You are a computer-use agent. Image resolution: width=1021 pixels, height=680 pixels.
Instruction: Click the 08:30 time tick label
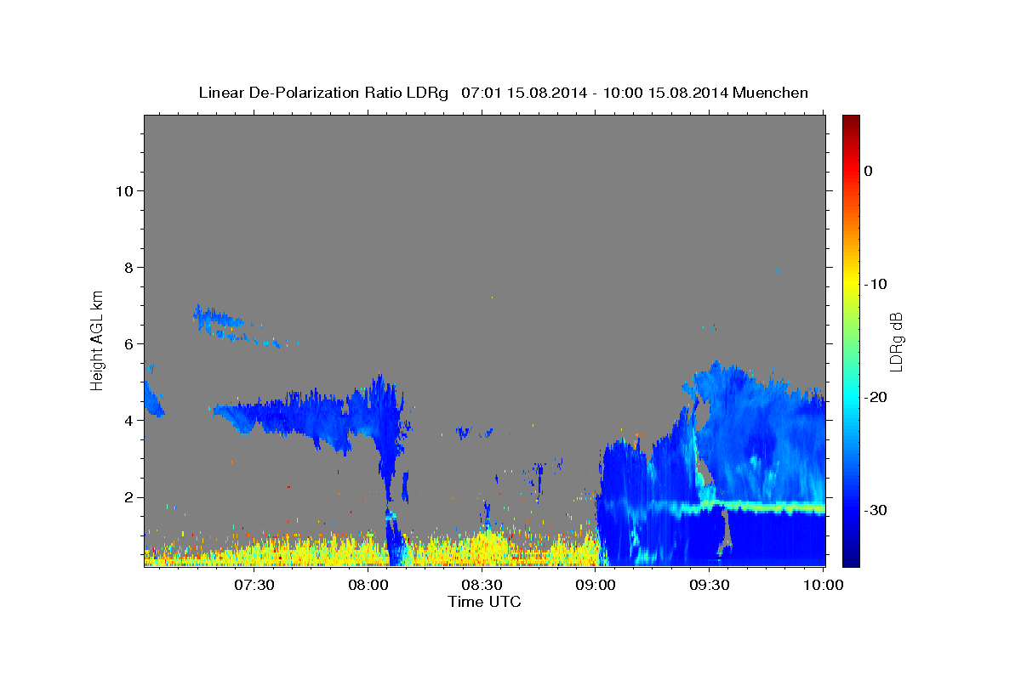coord(482,585)
